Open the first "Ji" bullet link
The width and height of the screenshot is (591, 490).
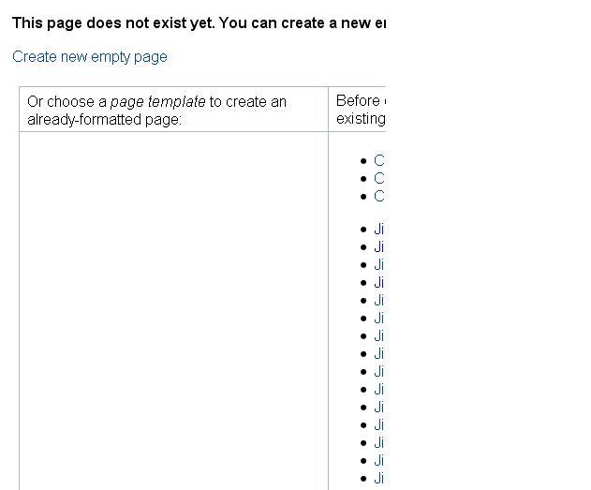coord(379,230)
